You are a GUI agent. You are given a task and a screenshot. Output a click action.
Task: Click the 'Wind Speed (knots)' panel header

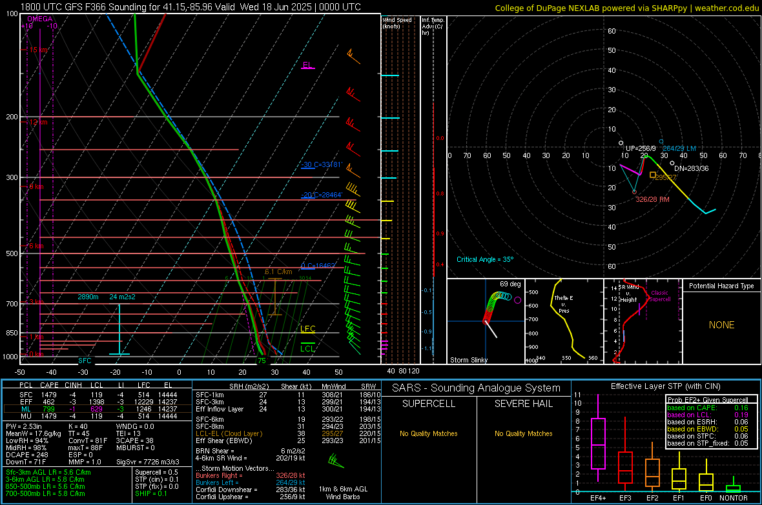pyautogui.click(x=396, y=23)
